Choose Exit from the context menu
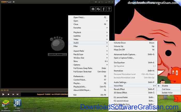 pyautogui.click(x=88, y=95)
